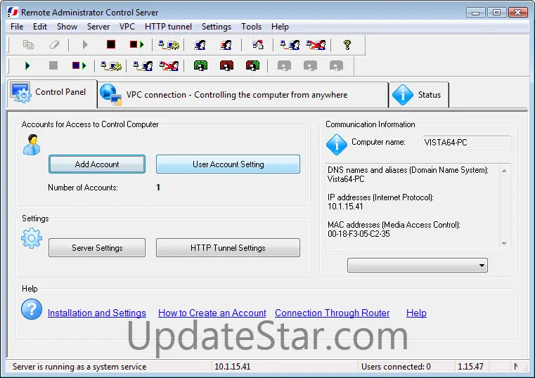
Task: Click black square with green arrow Restart icon
Action: click(137, 45)
